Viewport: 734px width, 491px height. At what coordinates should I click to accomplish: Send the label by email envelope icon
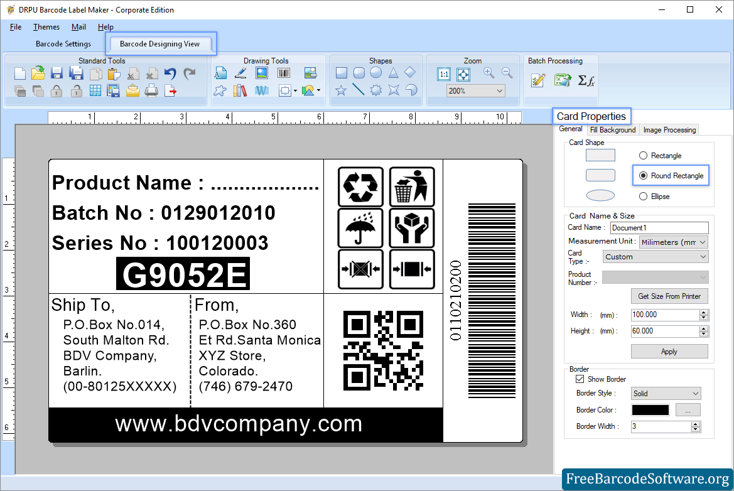point(132,91)
